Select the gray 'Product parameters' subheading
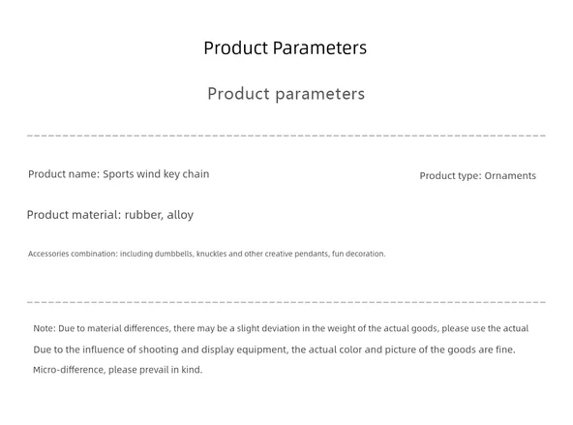 (x=286, y=94)
